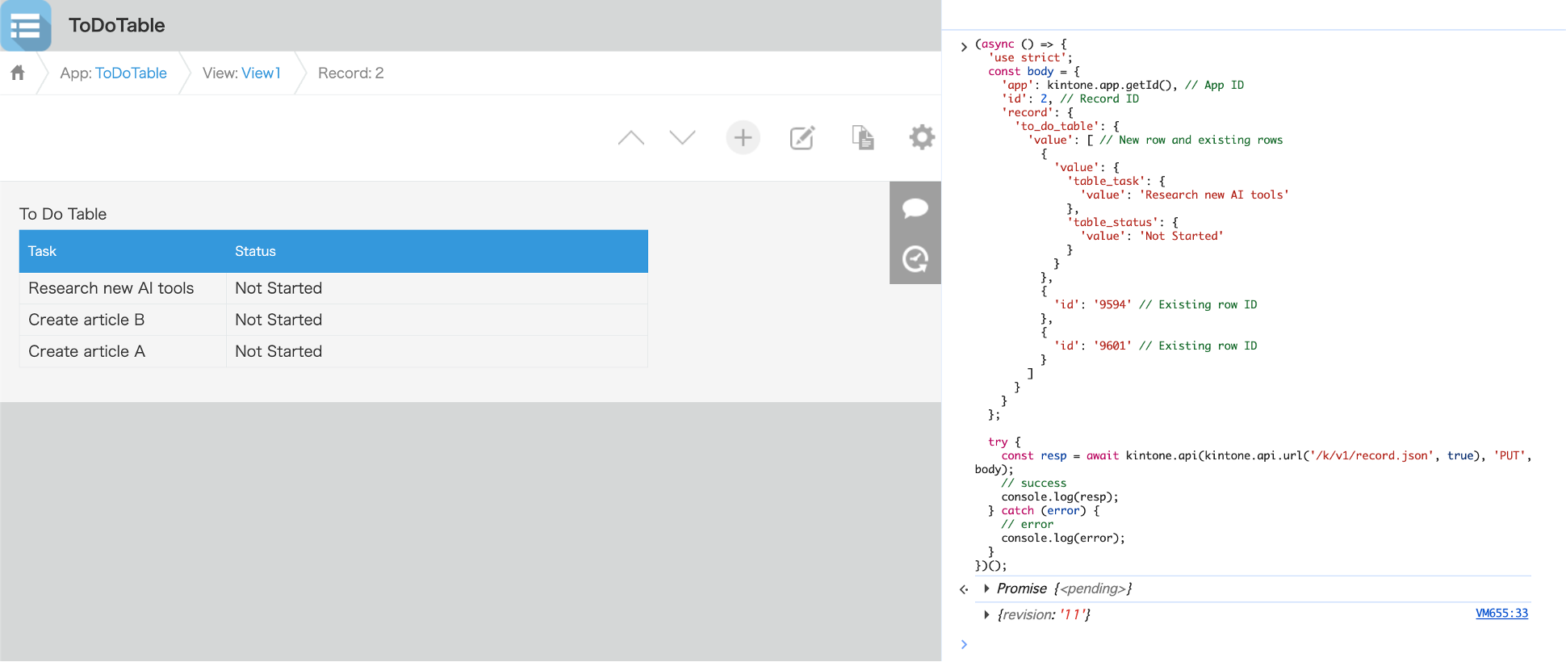Open the View1 link in breadcrumb

point(262,73)
